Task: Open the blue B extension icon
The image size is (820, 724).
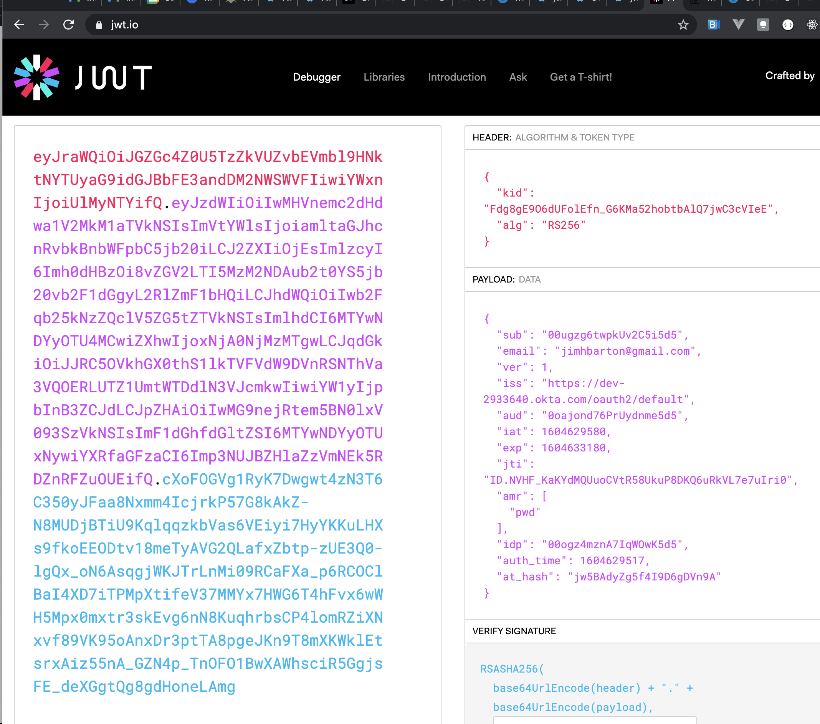Action: pyautogui.click(x=714, y=25)
